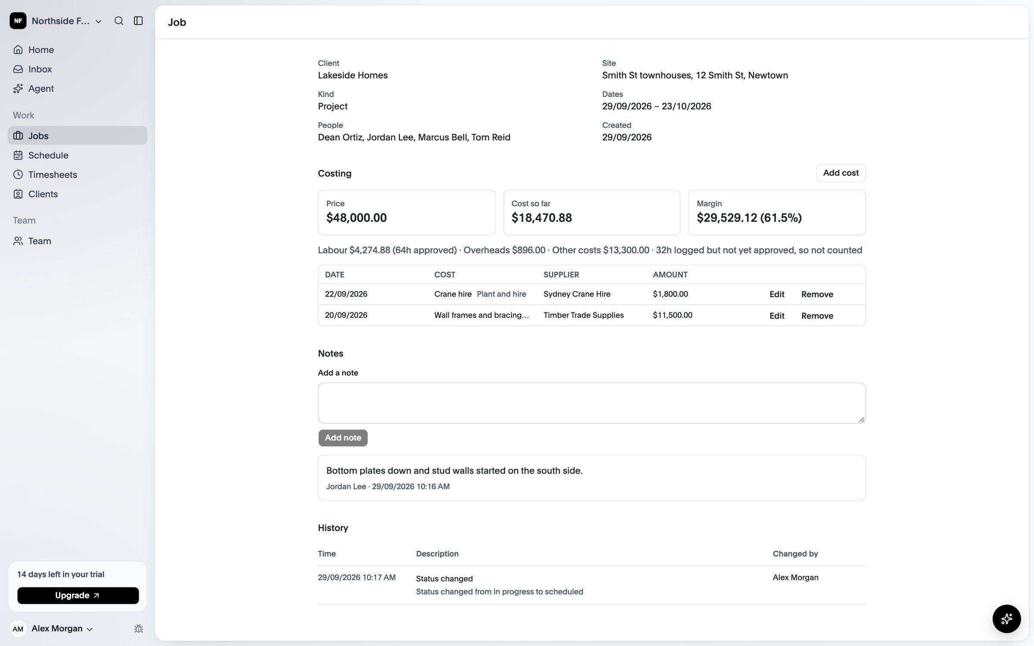The width and height of the screenshot is (1034, 646).
Task: Collapse sidebar with the panel icon
Action: pos(138,21)
